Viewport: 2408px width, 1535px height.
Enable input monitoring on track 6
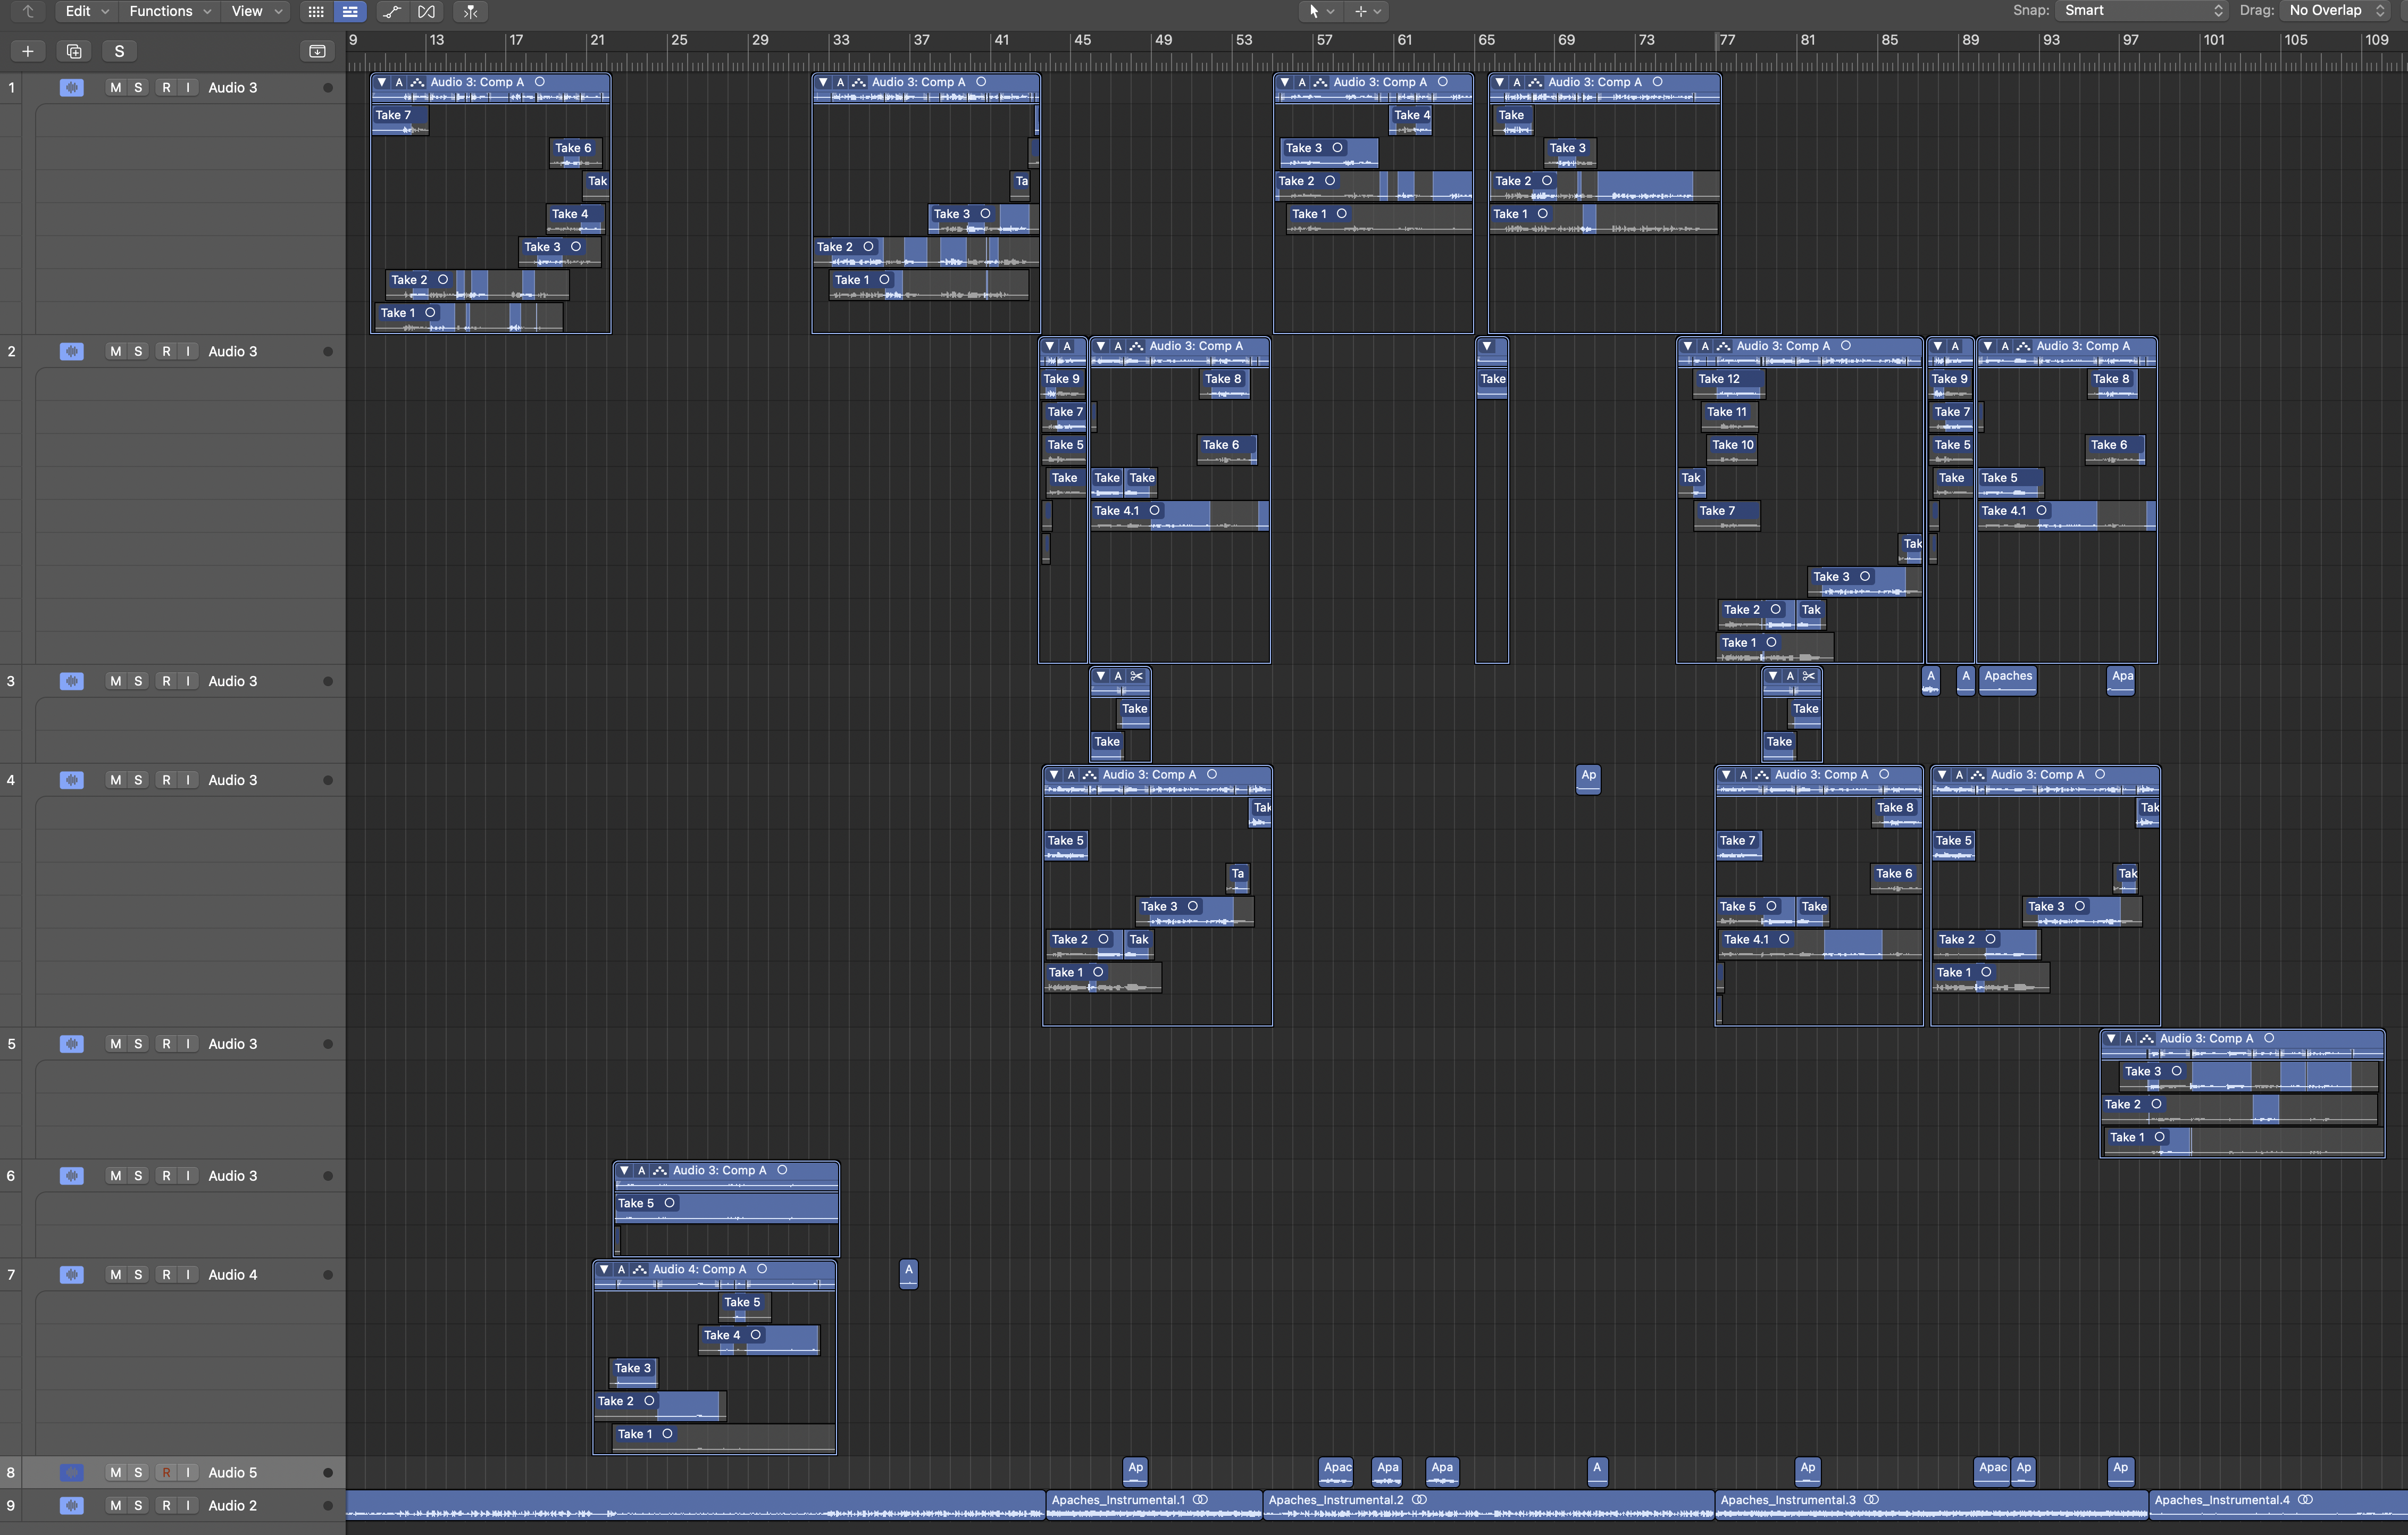point(187,1175)
